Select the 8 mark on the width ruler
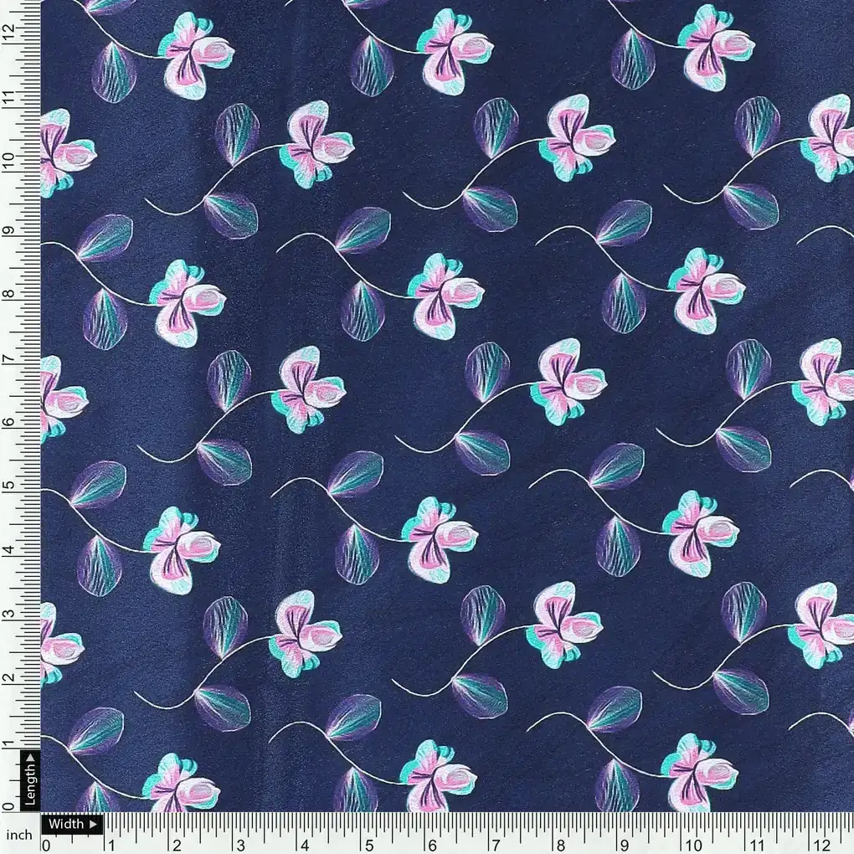 [561, 845]
